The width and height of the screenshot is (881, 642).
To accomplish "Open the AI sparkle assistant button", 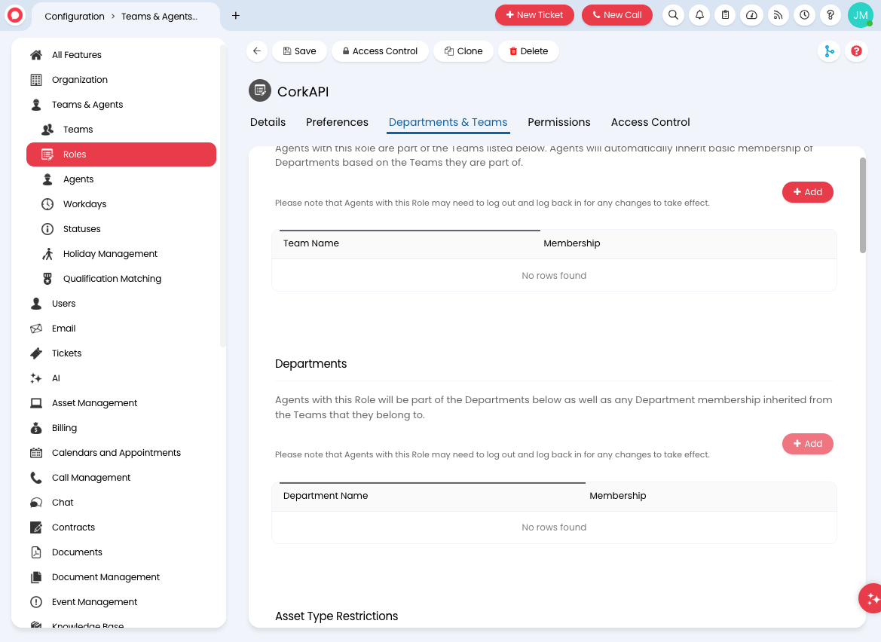I will point(871,598).
